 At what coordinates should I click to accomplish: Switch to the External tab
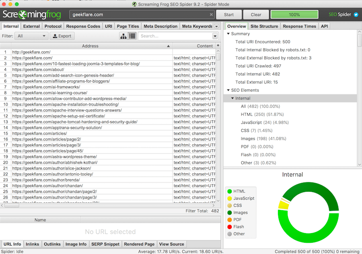coord(31,26)
